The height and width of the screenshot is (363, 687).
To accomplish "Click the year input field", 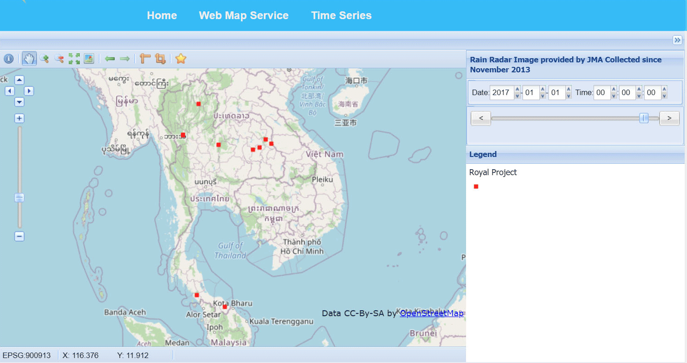I will [x=501, y=93].
